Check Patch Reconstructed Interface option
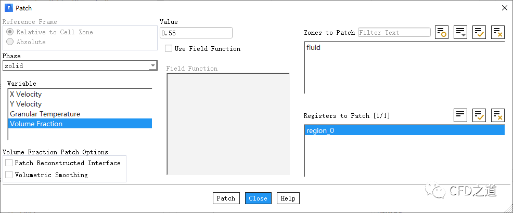This screenshot has height=213, width=513. tap(9, 163)
